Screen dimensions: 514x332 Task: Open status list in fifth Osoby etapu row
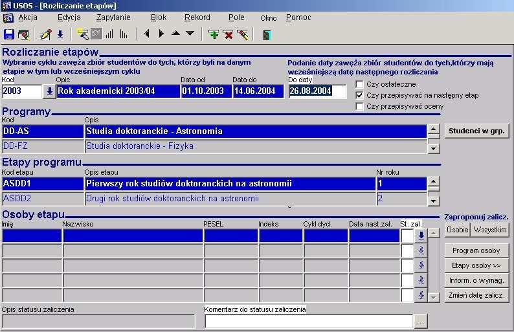tap(421, 295)
